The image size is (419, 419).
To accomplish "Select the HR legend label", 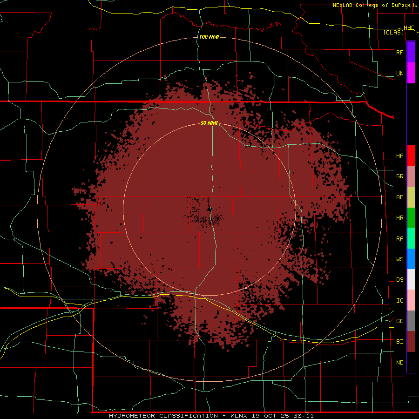I will pos(399,218).
